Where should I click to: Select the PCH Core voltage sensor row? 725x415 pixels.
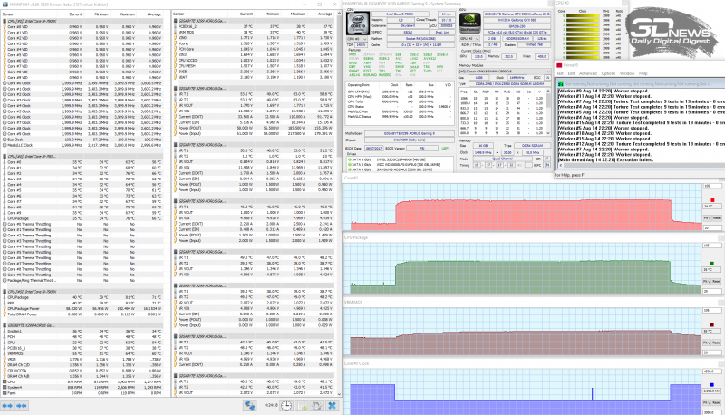[x=255, y=49]
